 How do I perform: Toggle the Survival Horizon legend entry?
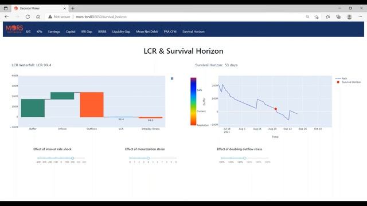[349, 82]
